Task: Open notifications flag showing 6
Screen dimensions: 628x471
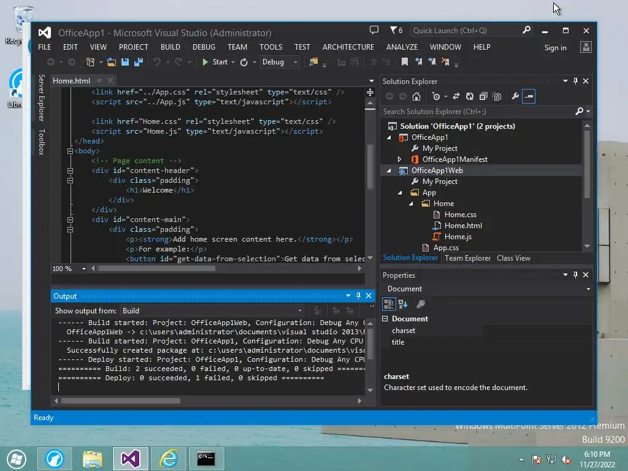Action: click(x=396, y=30)
